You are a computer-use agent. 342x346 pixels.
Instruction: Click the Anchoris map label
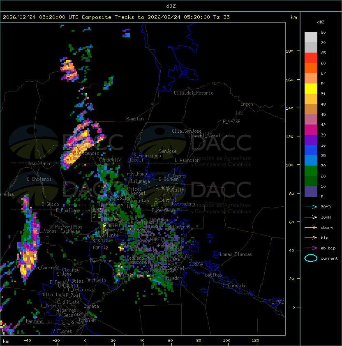[x=96, y=280]
